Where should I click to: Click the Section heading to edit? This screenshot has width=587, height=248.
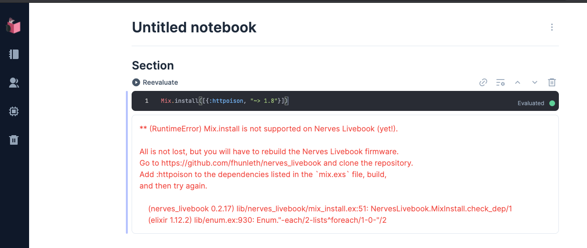coord(153,65)
